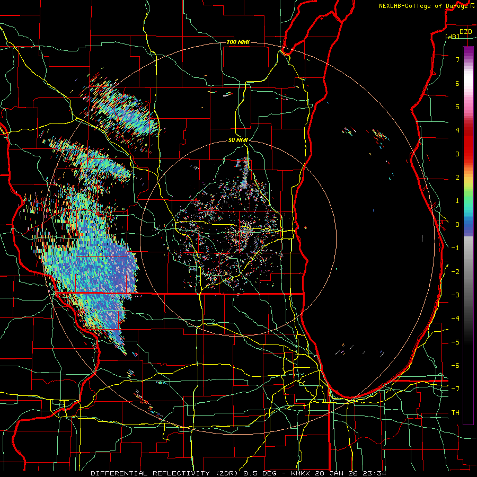Click the "TH" threshold scale label
Image resolution: width=477 pixels, height=477 pixels.
pos(455,413)
